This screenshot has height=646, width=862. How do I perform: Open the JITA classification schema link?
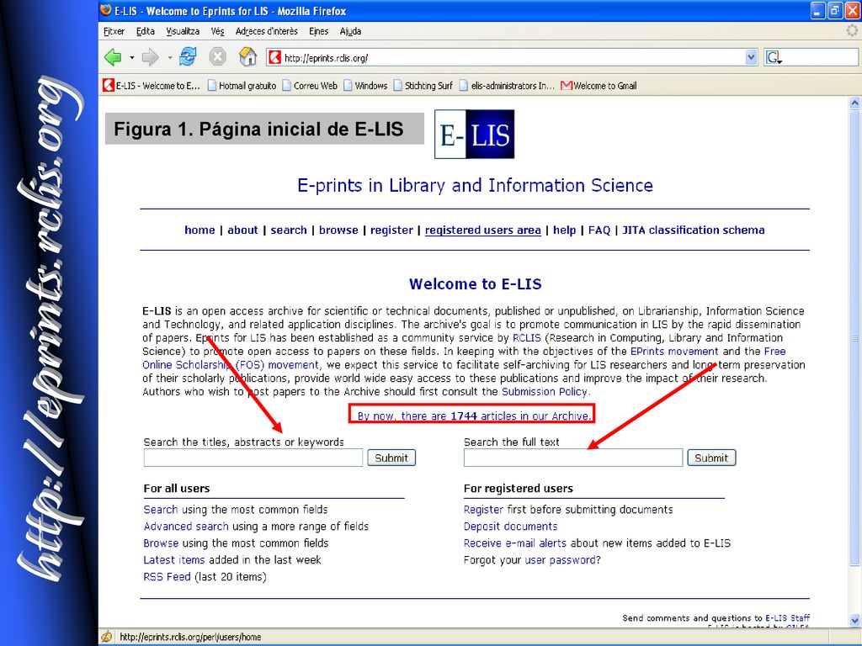point(694,230)
